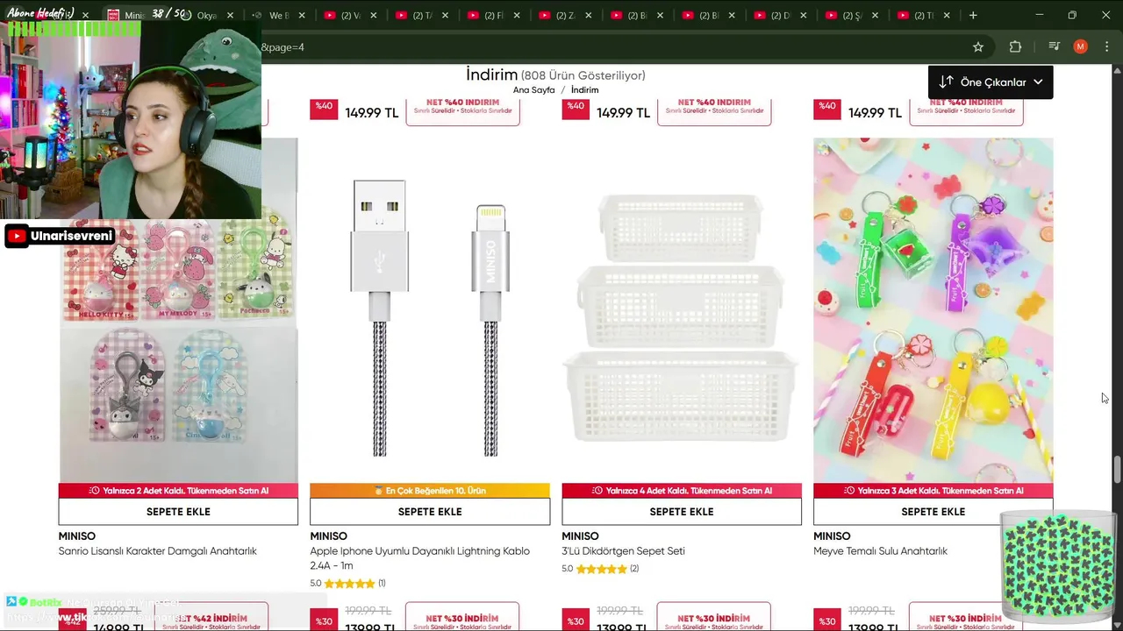Add Meyve Temalı Sulu Anahtarlık to cart
Viewport: 1123px width, 631px height.
pos(933,512)
